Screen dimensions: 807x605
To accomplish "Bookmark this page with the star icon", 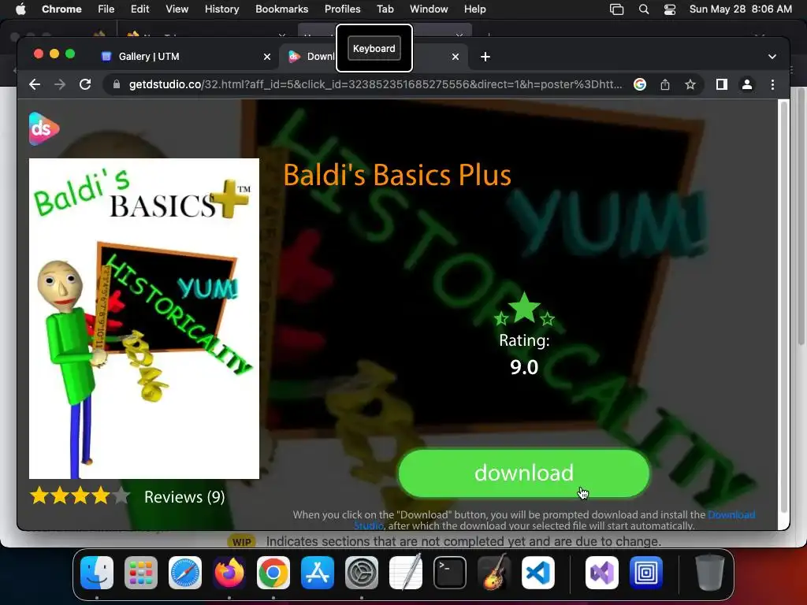I will 690,84.
